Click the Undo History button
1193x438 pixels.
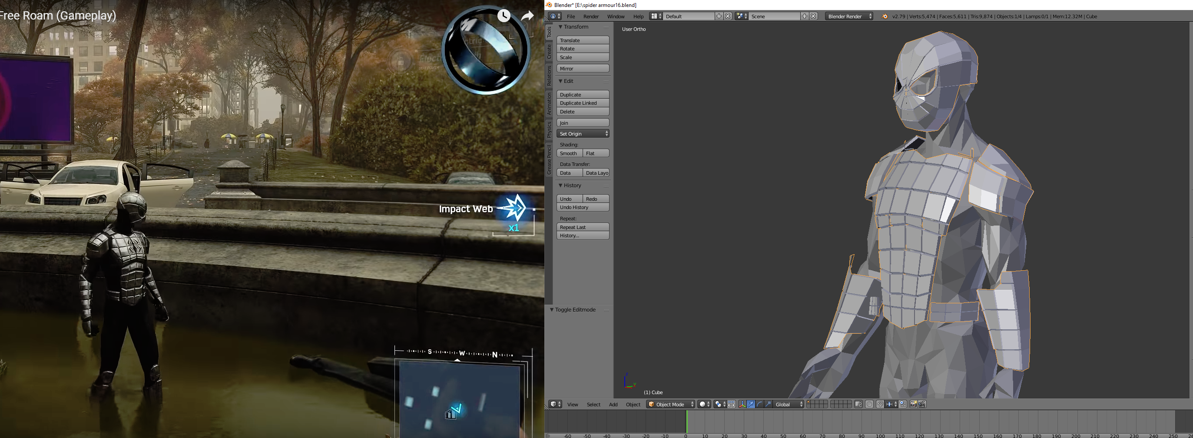click(583, 207)
